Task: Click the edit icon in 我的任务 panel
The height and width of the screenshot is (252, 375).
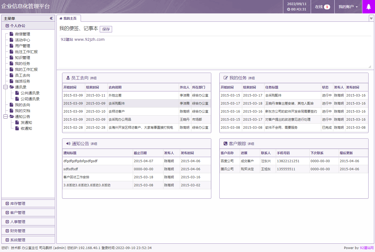Action: tap(226, 78)
